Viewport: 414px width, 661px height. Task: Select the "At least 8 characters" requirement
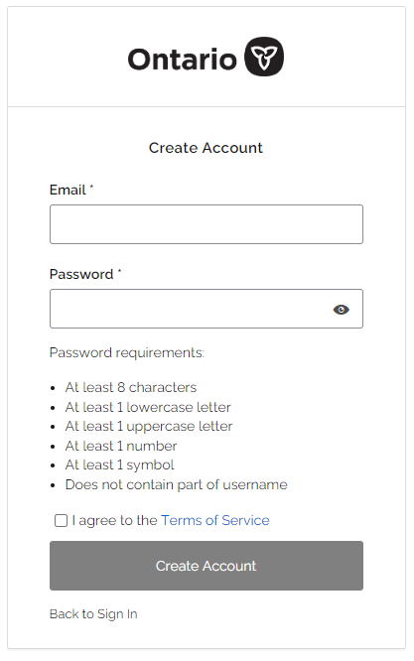pyautogui.click(x=131, y=387)
